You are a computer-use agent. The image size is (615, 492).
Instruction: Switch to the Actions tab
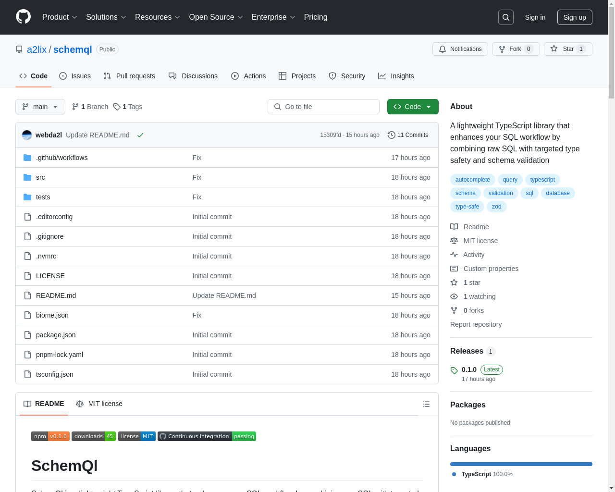(x=248, y=76)
